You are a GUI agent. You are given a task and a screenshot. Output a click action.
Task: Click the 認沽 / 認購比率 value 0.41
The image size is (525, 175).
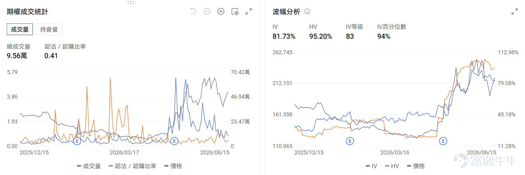(51, 56)
